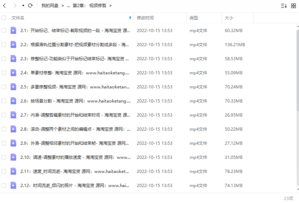Select file name 2.6: 按场景分割
This screenshot has height=203, width=299.
75,101
